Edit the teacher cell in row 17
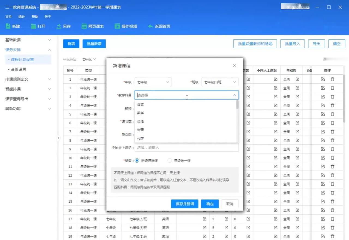This screenshot has height=240, width=349. tap(204, 219)
